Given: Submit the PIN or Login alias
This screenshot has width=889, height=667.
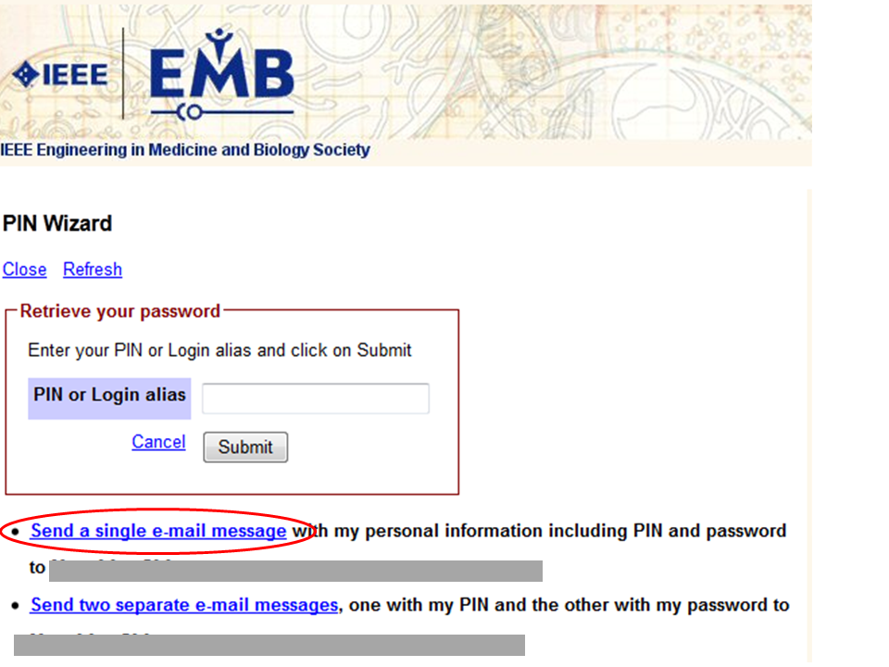Looking at the screenshot, I should (x=245, y=447).
